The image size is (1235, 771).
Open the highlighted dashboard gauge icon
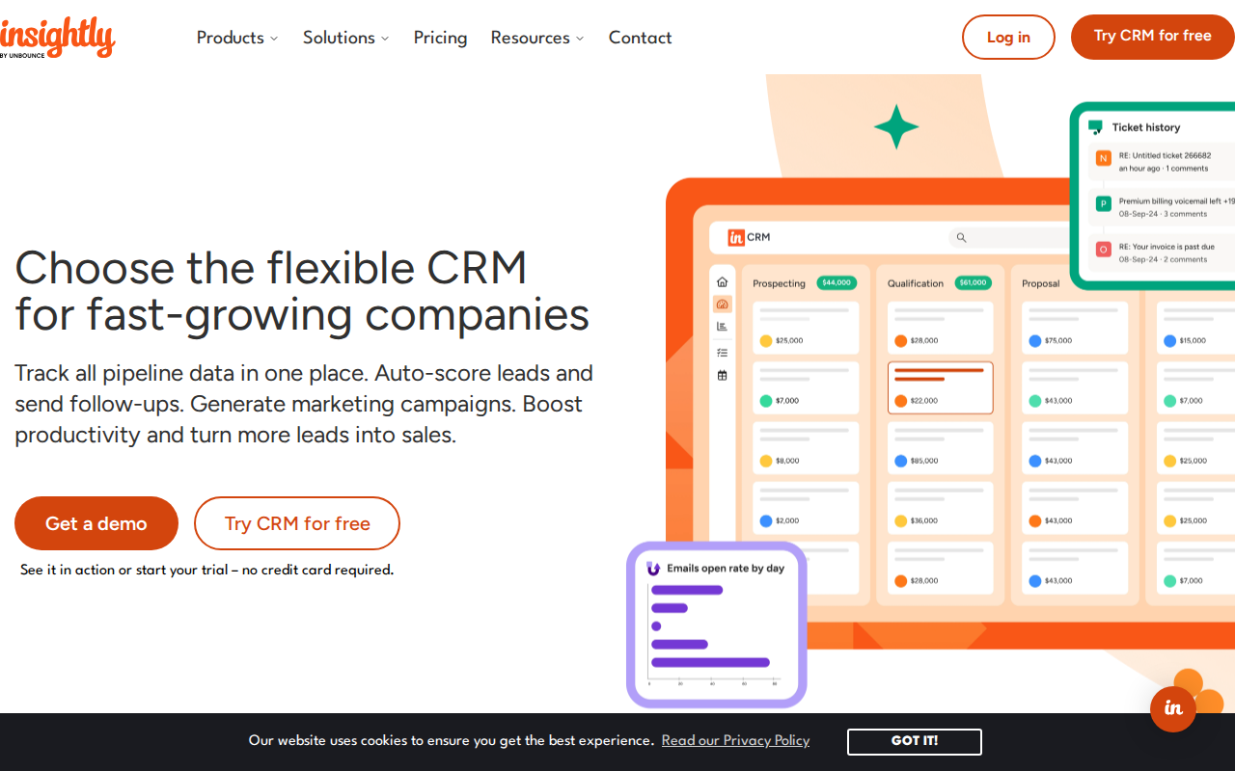tap(722, 304)
